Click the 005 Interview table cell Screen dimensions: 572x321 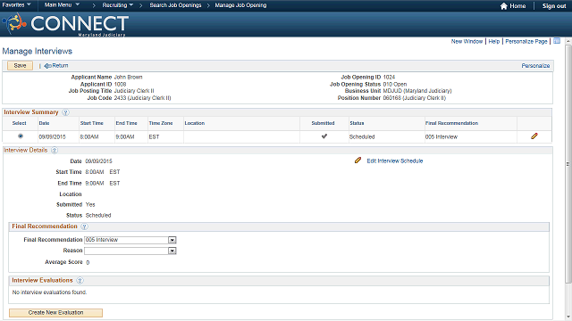pyautogui.click(x=441, y=136)
